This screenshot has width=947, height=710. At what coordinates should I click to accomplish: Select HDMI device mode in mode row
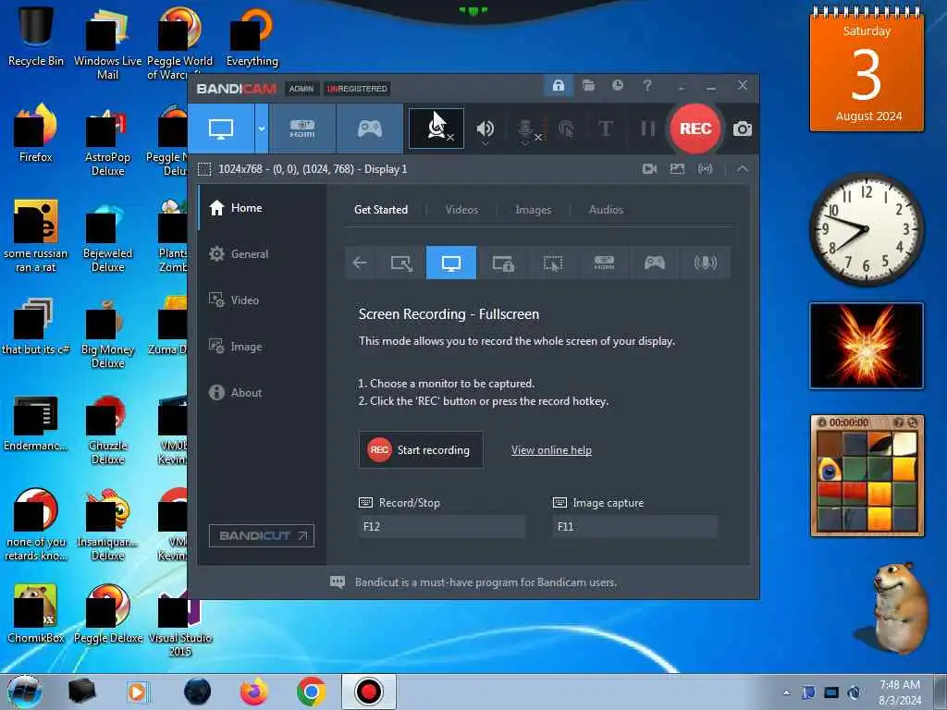[x=604, y=263]
